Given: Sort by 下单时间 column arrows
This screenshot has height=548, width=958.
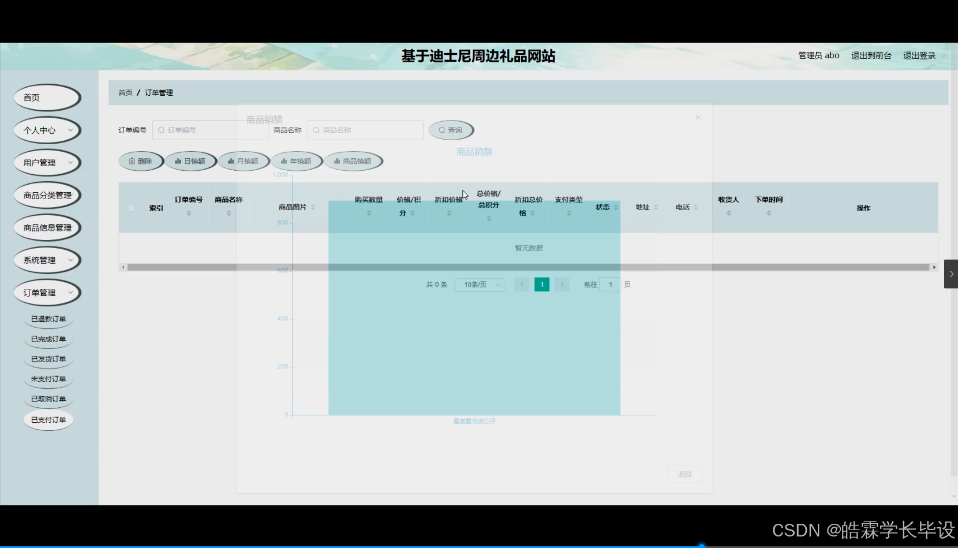Looking at the screenshot, I should pyautogui.click(x=769, y=213).
